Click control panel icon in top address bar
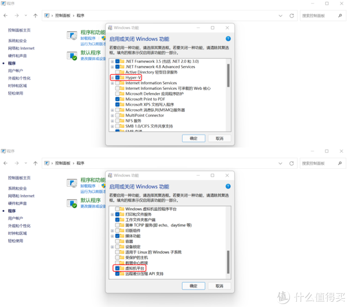Viewport: 348px width, 307px height. click(x=47, y=16)
